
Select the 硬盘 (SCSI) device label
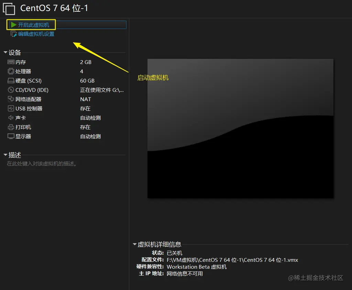[29, 80]
